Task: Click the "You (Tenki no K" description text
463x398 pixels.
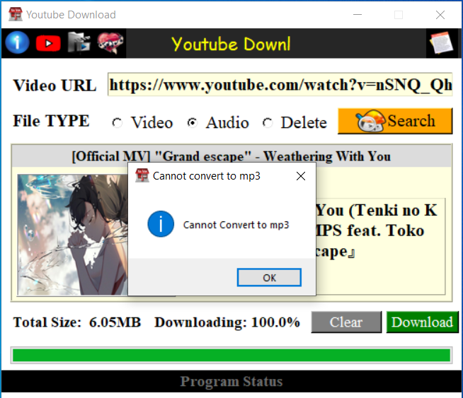Action: 377,210
